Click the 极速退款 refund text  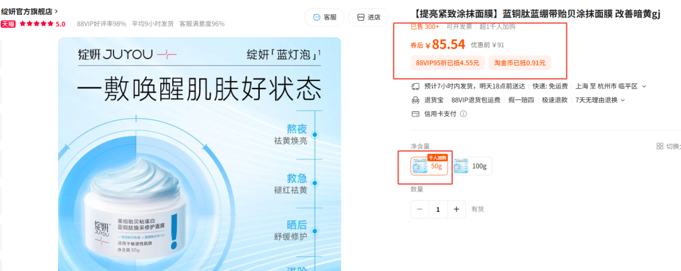click(555, 100)
